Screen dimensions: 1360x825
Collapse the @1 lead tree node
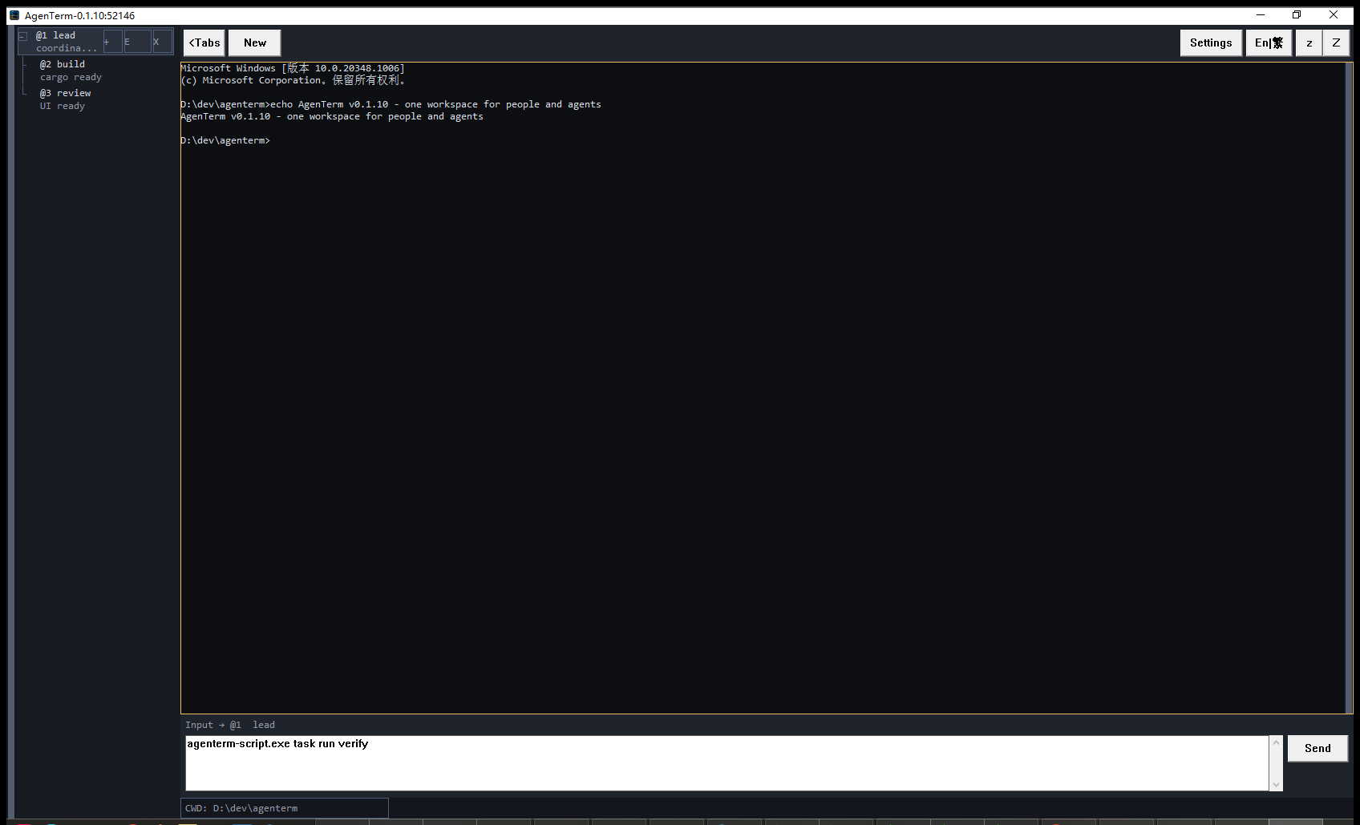click(23, 36)
